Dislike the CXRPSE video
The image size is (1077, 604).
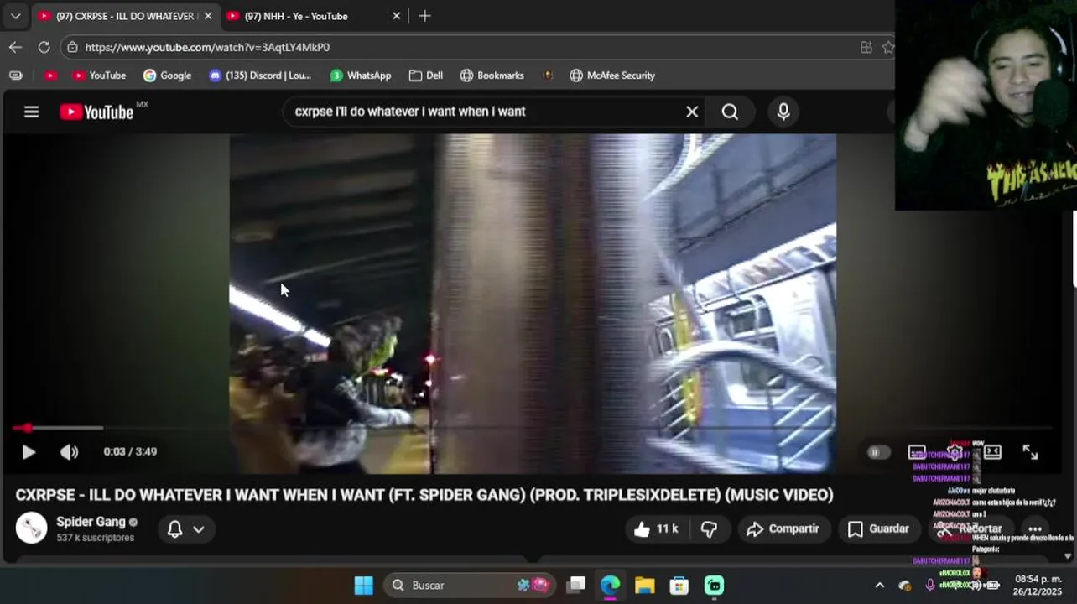(x=709, y=528)
